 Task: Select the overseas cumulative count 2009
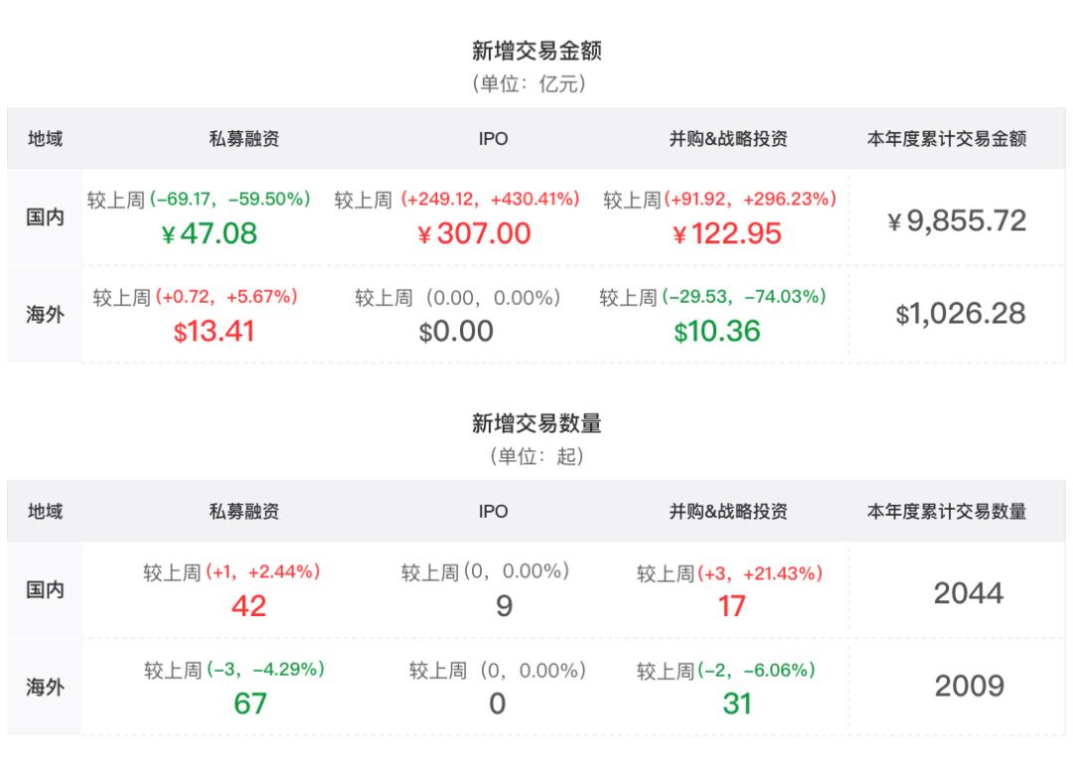click(969, 686)
